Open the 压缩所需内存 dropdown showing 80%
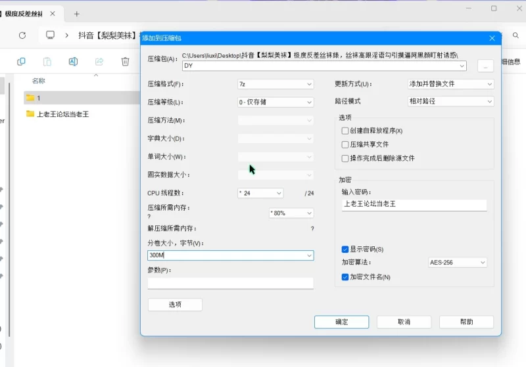 coord(291,213)
